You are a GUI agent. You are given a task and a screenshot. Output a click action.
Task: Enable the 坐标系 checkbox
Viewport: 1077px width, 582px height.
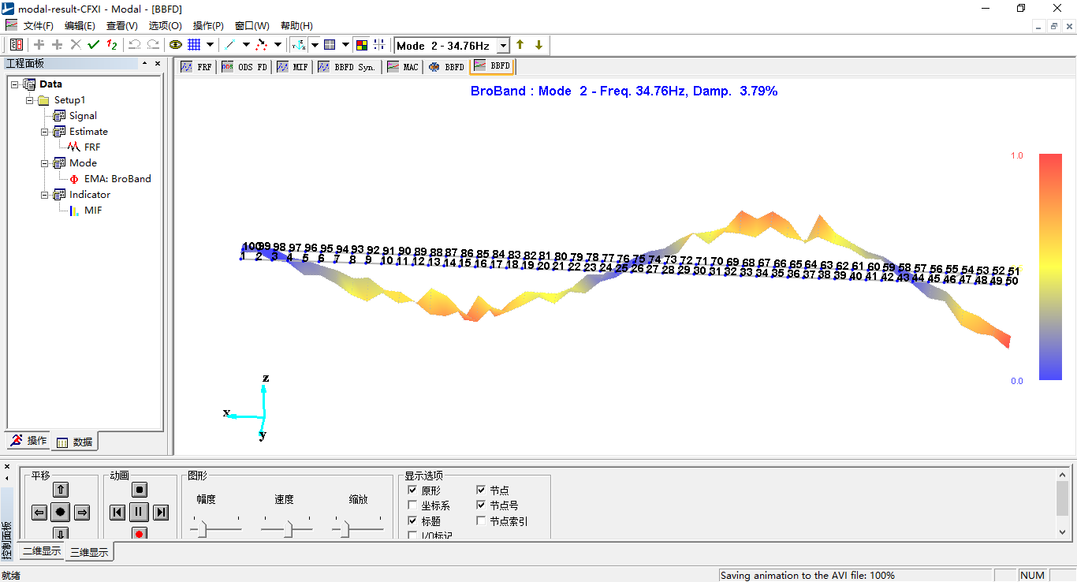click(412, 506)
